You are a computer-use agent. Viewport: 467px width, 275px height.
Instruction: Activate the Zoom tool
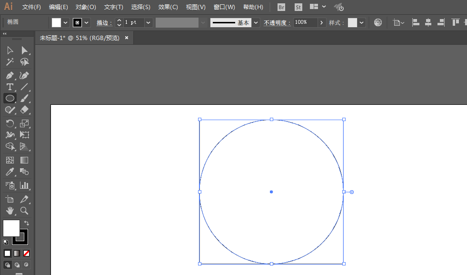click(x=24, y=211)
